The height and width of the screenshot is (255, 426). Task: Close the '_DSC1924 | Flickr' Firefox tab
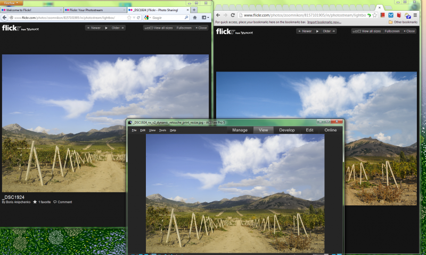[187, 10]
